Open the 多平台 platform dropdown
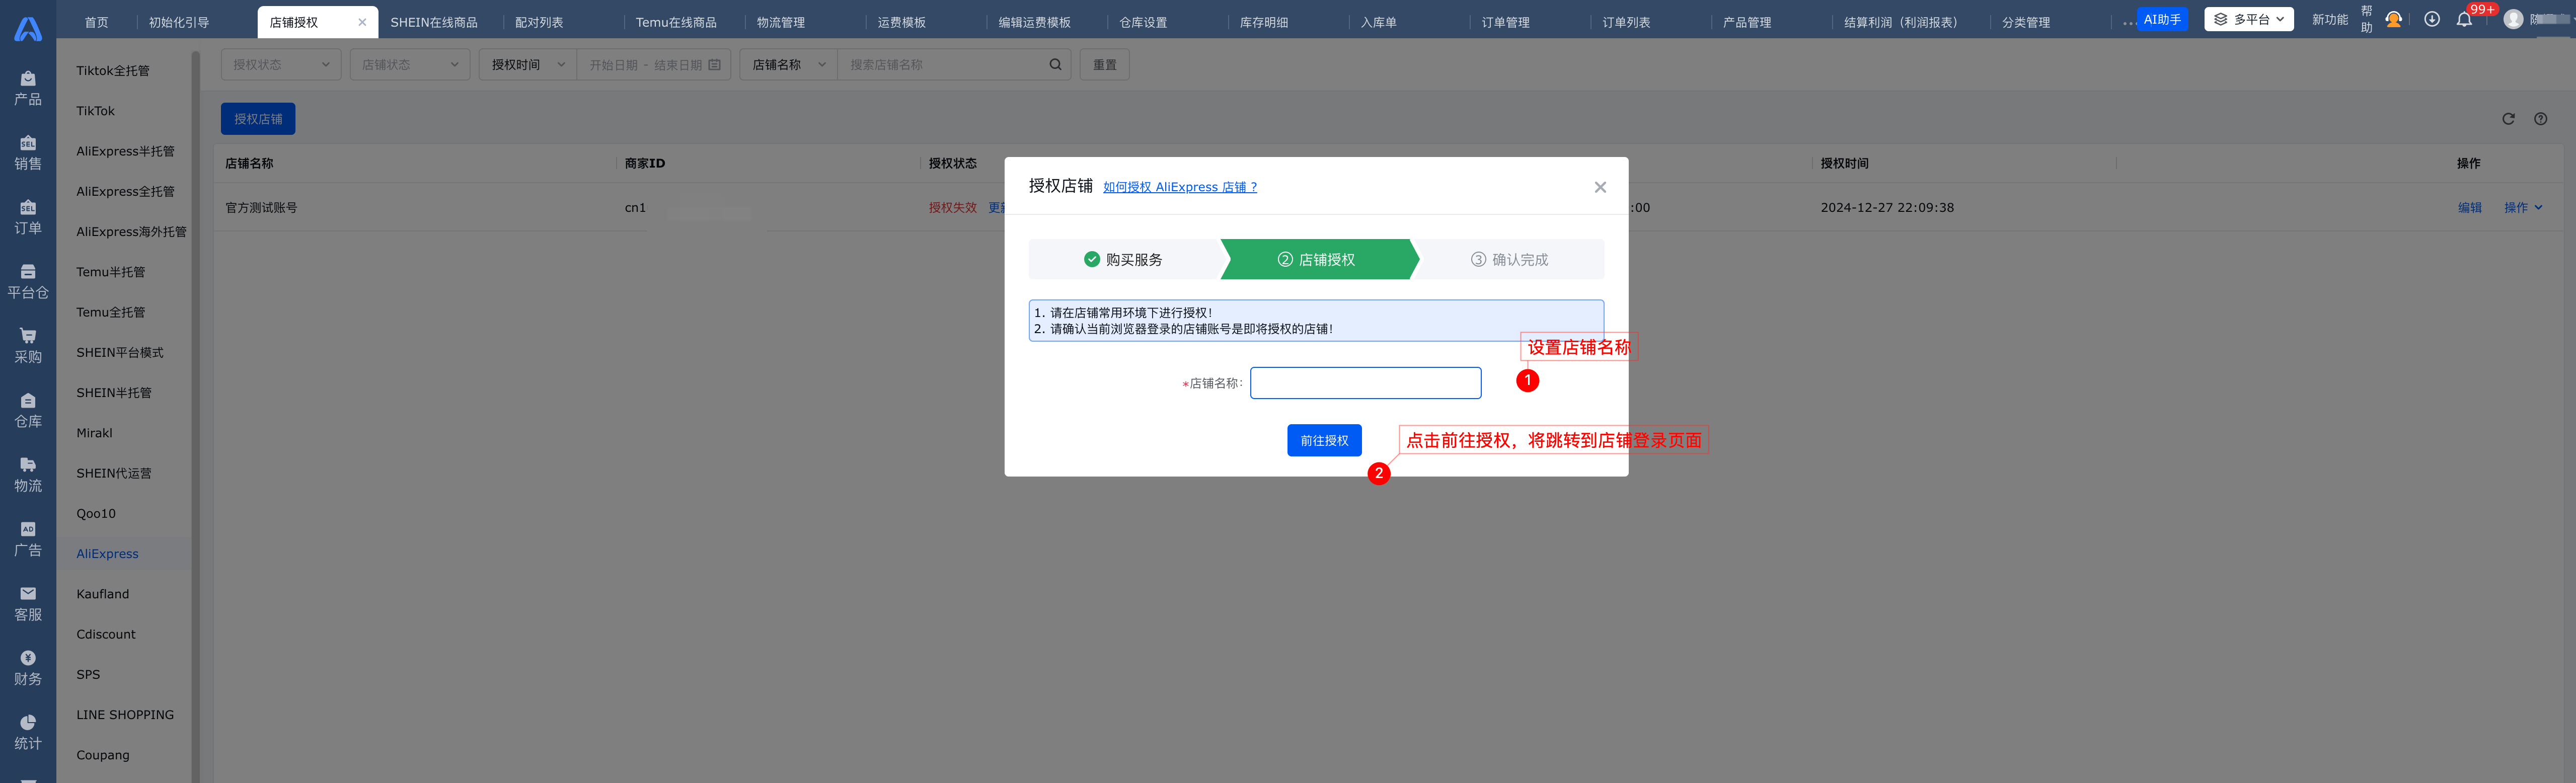 [2248, 20]
